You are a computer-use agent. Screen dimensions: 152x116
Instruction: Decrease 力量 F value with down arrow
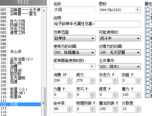coord(70,96)
